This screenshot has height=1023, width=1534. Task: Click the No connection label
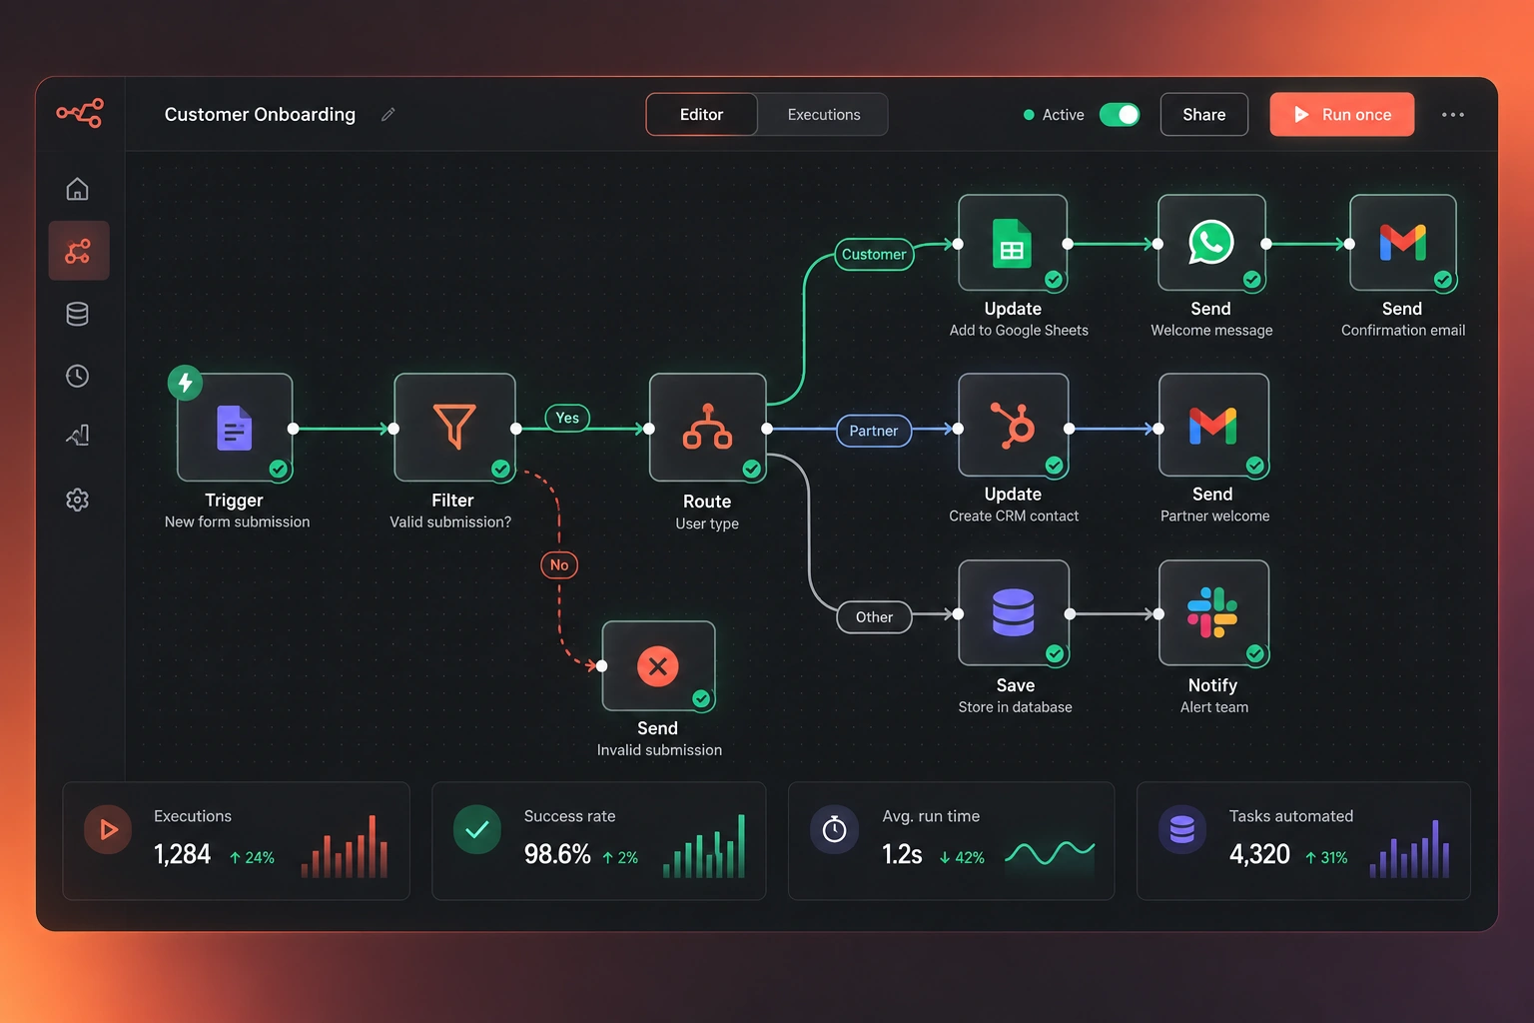(x=559, y=565)
